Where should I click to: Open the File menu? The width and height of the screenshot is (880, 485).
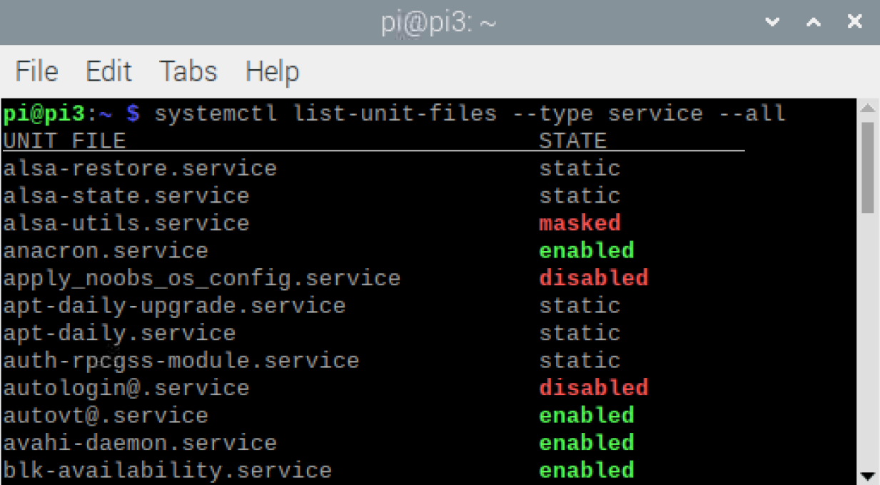point(36,71)
